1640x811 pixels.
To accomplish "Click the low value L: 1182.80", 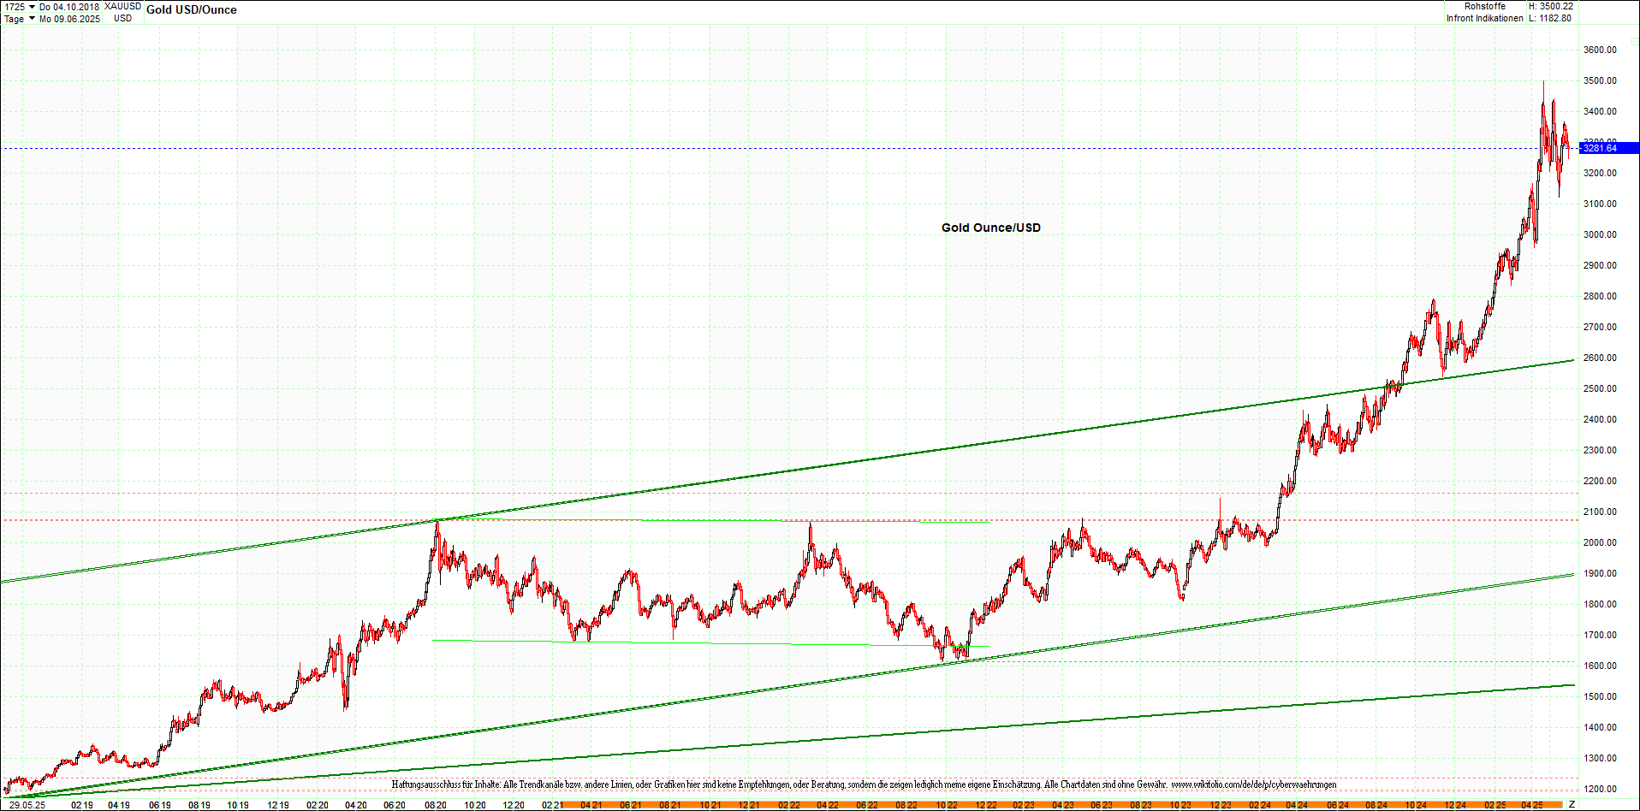I will tap(1550, 19).
